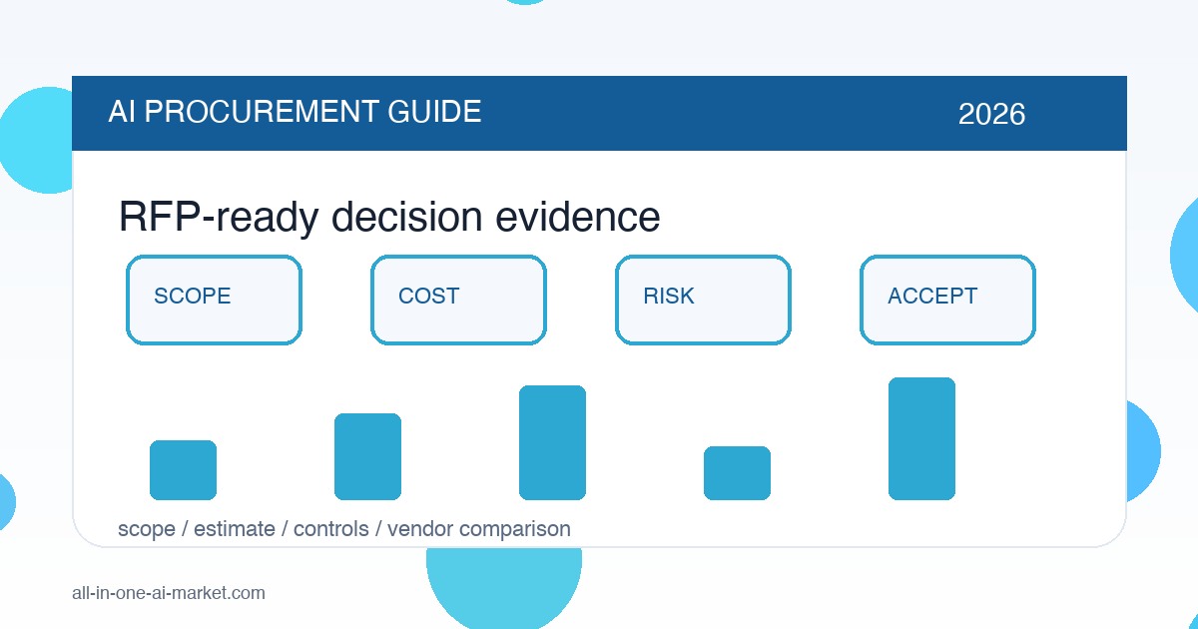Click the blue circle right of the chart
Viewport: 1198px width, 629px height.
(1142, 449)
